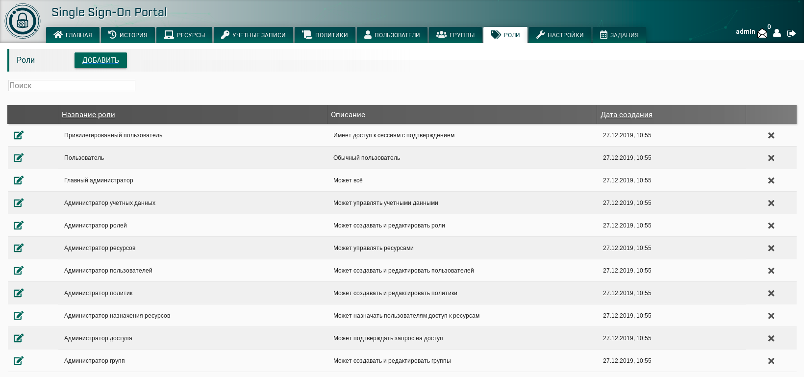This screenshot has width=804, height=377.
Task: Edit Администратор доступа role
Action: tap(19, 338)
